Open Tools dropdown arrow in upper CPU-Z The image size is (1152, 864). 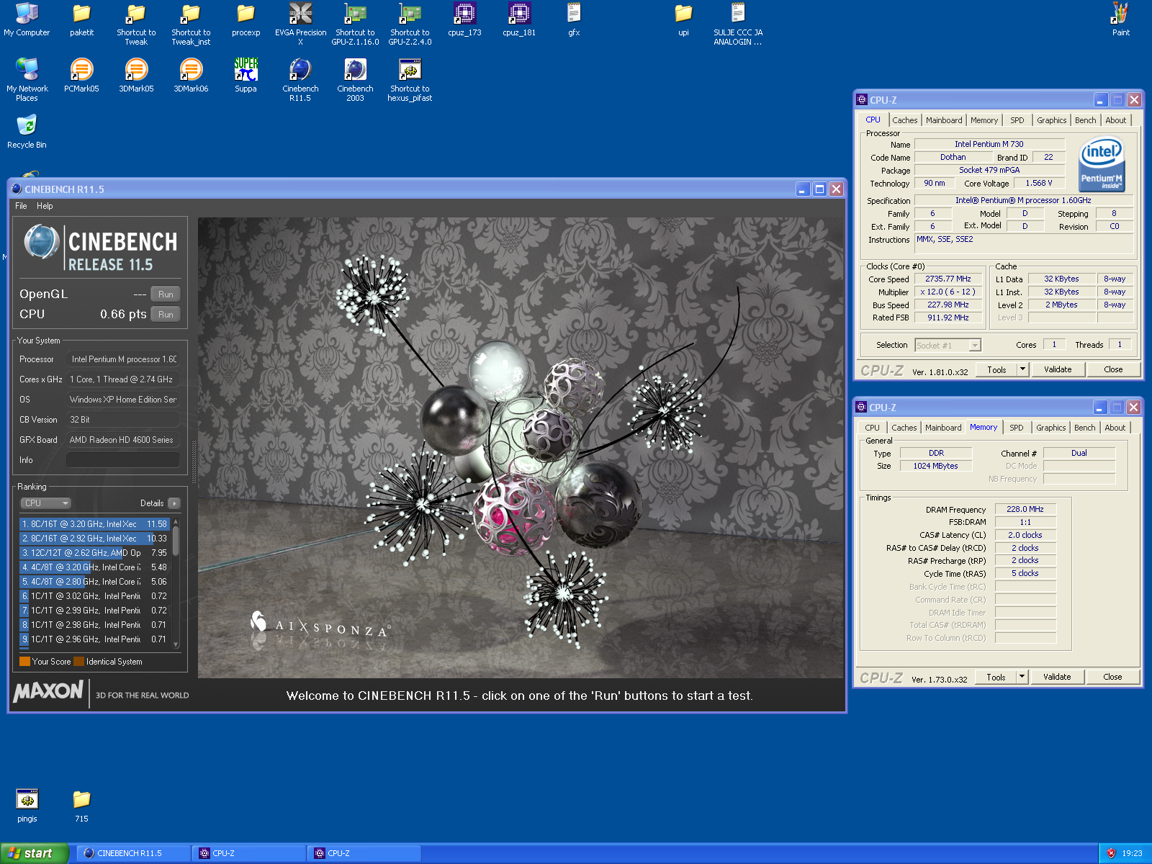(x=1022, y=369)
